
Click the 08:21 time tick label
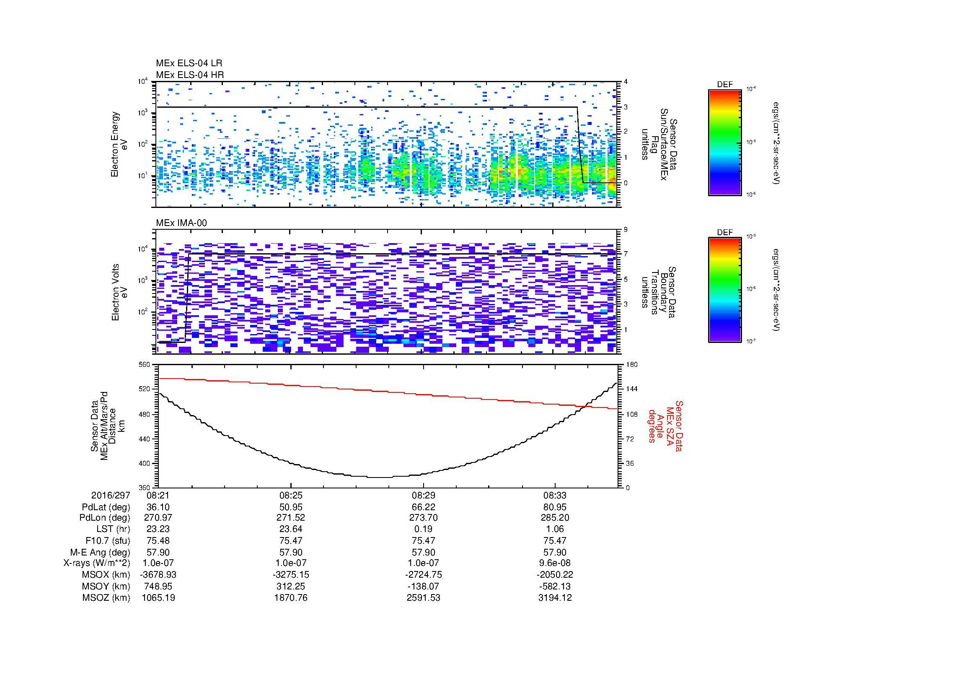coord(158,495)
